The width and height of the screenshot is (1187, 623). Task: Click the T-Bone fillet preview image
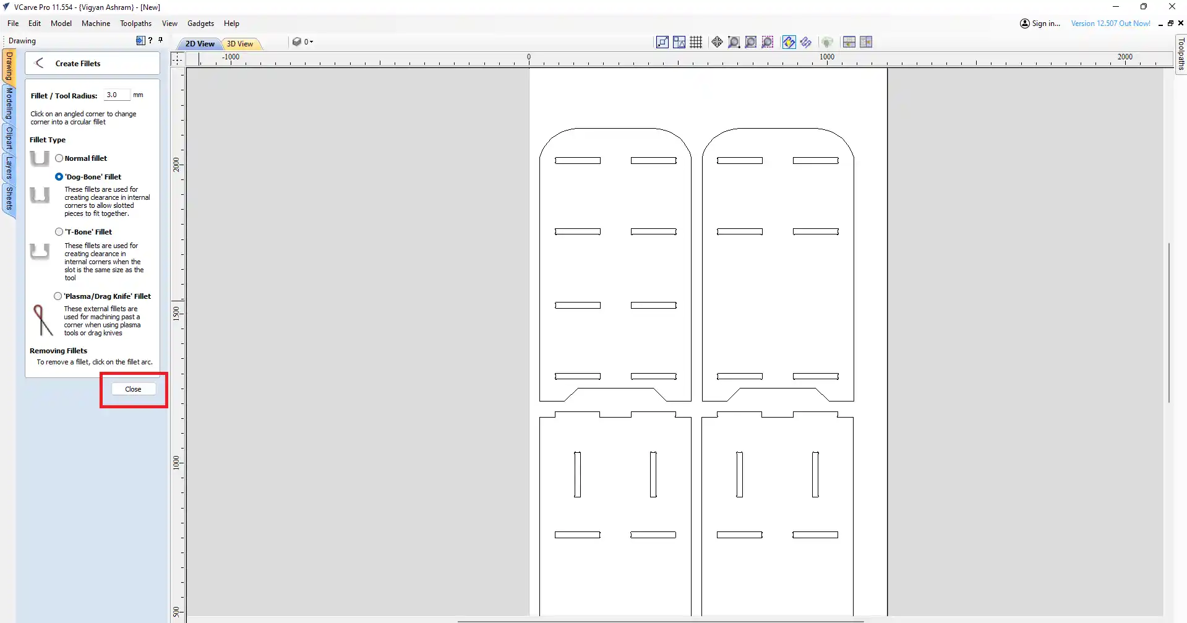40,251
